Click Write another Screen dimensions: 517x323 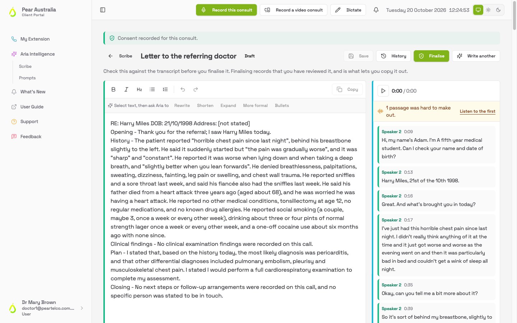point(476,56)
